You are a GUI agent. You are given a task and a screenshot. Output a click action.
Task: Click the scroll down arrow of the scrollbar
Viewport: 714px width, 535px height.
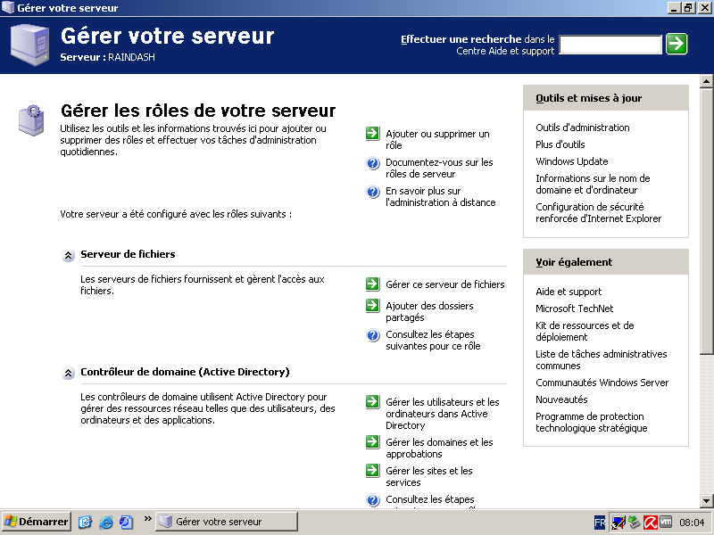706,500
